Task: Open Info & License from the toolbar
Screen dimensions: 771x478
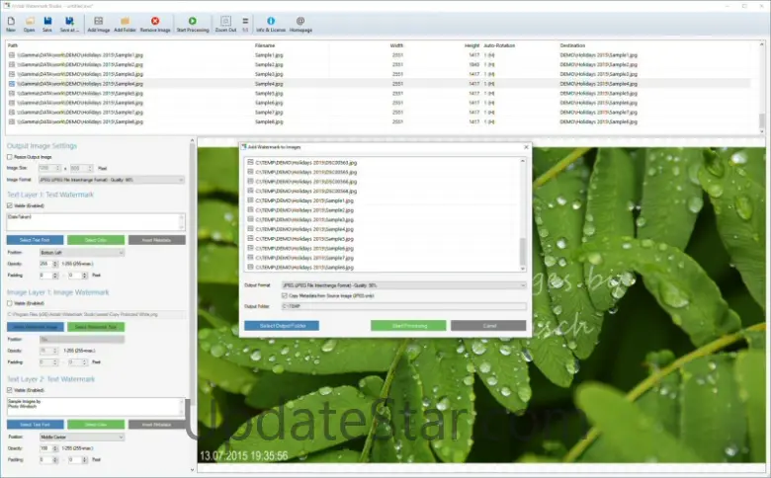Action: (x=272, y=23)
